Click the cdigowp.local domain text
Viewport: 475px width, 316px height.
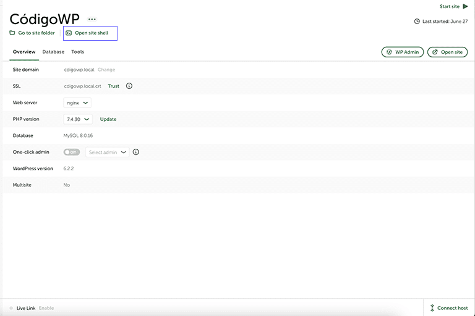coord(79,70)
